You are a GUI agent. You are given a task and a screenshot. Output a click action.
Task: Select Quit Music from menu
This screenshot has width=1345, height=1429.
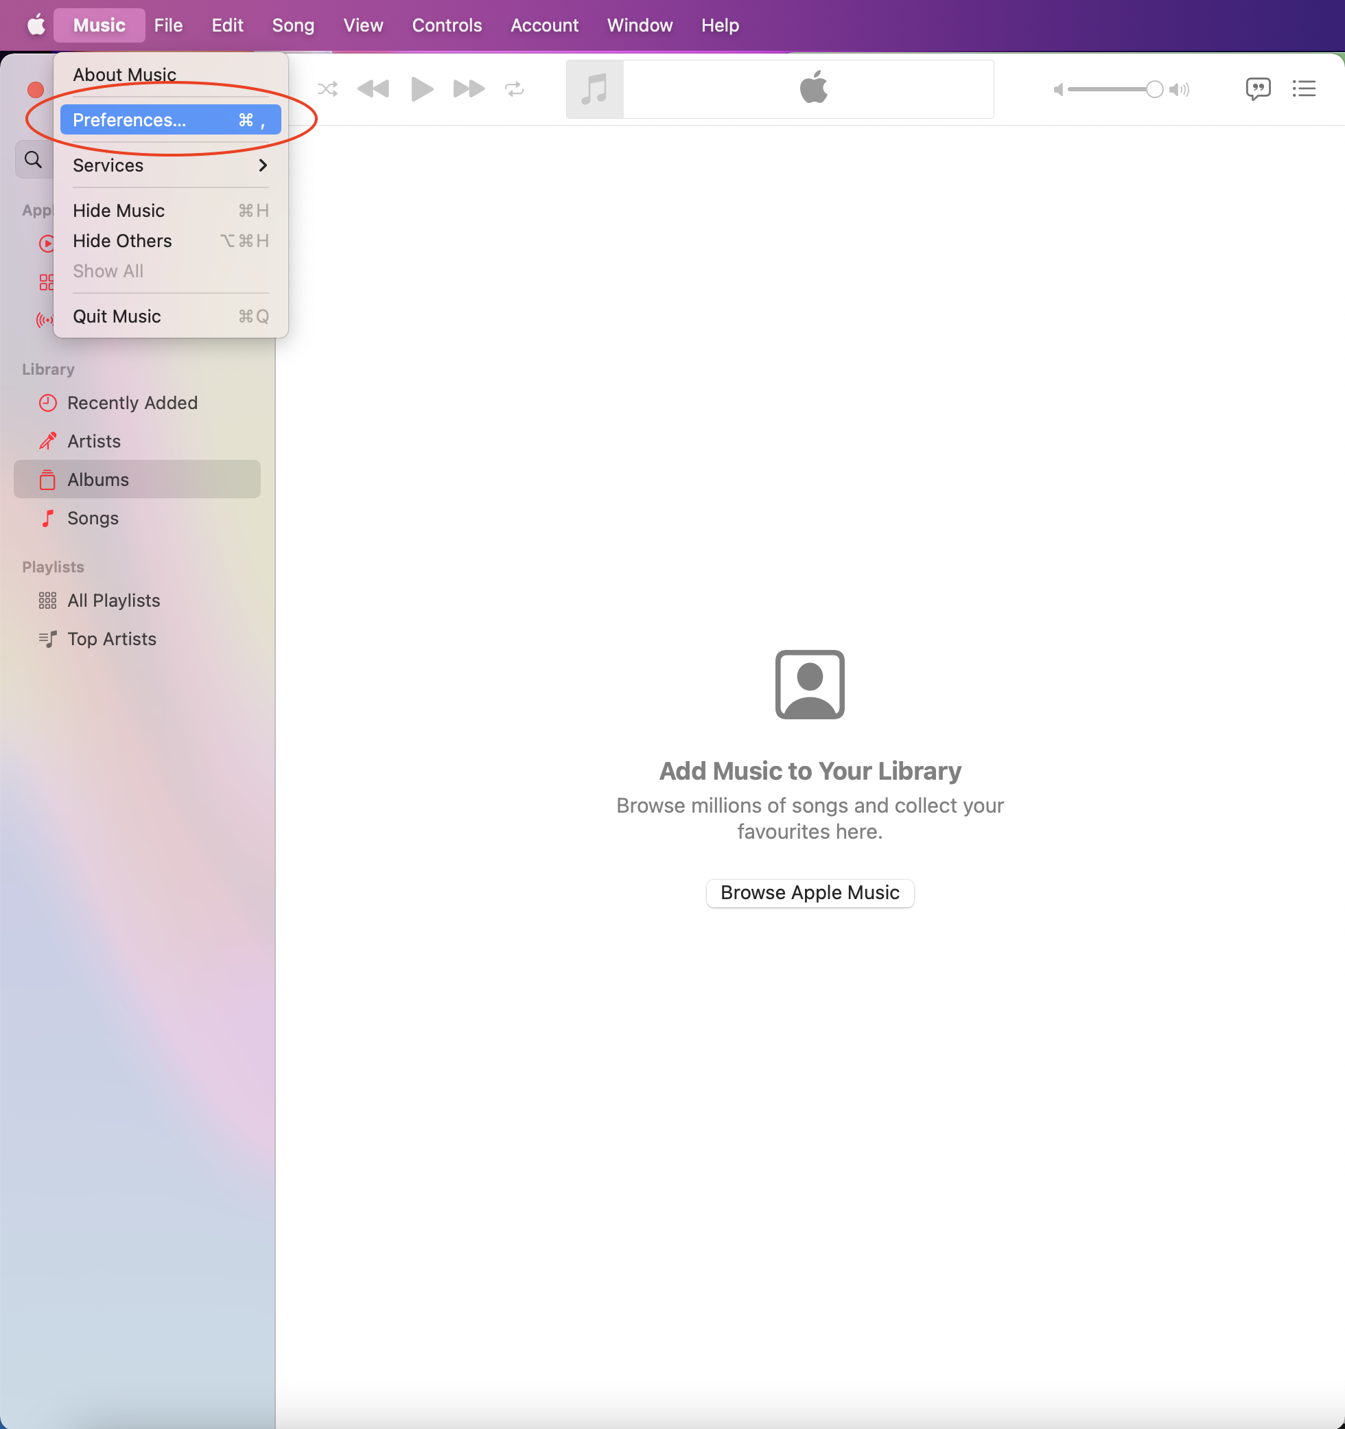(x=116, y=315)
